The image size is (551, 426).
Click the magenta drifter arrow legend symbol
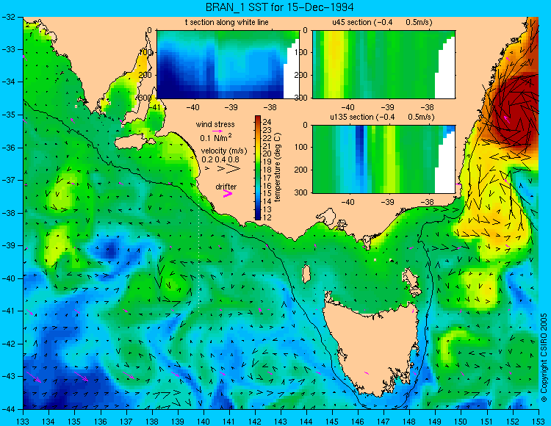(228, 193)
